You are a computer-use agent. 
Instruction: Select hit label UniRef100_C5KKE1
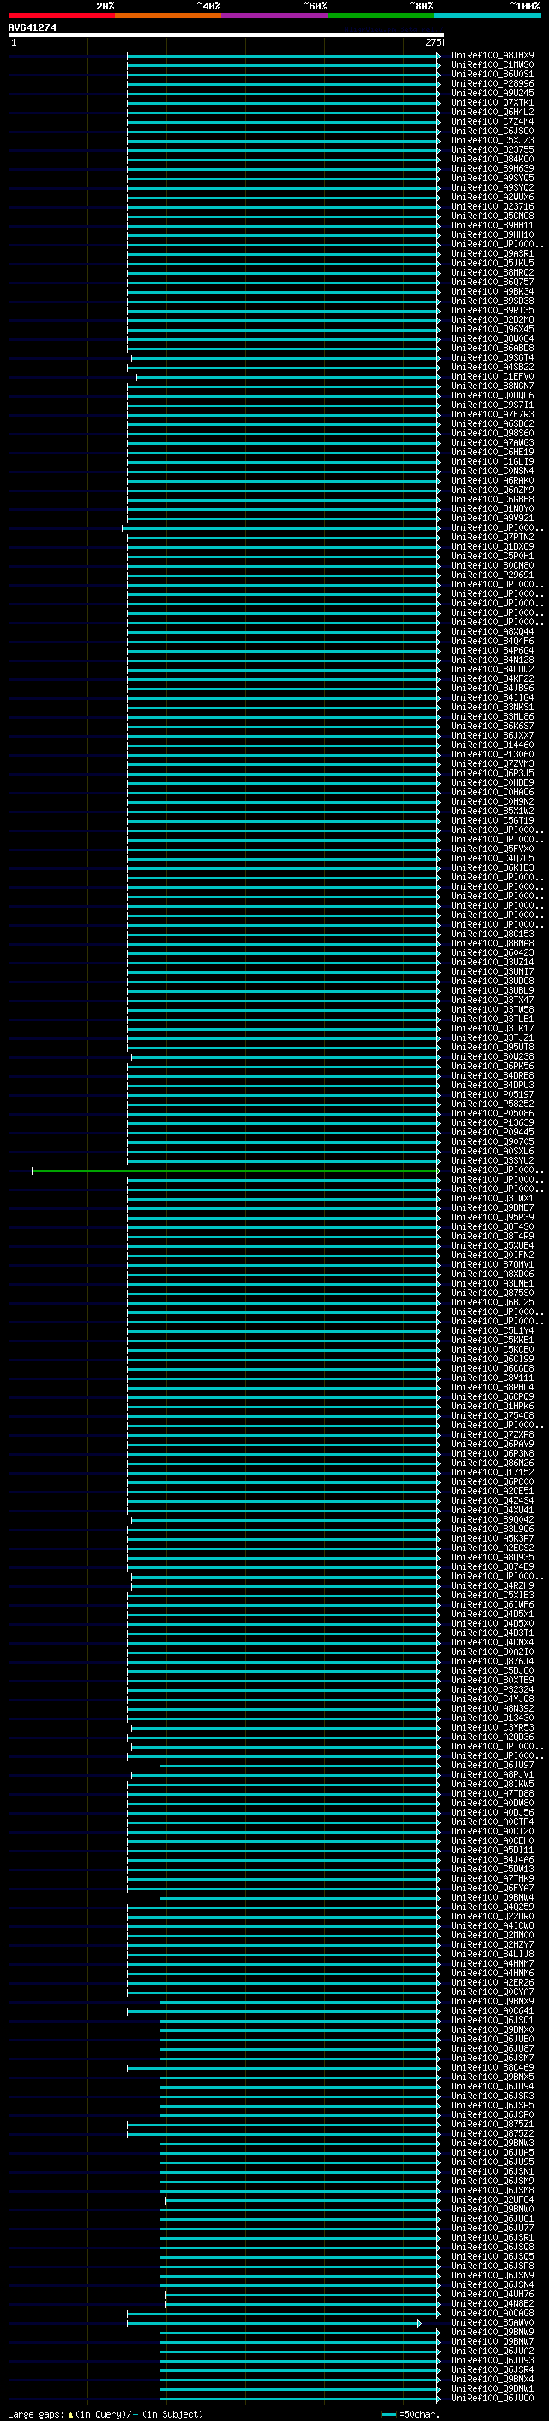click(x=492, y=1341)
